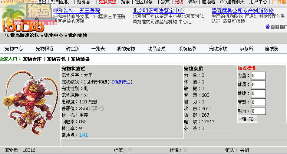Switch to the 宠物中心 tab
Viewport: 287px width, 154px height.
coord(14,49)
